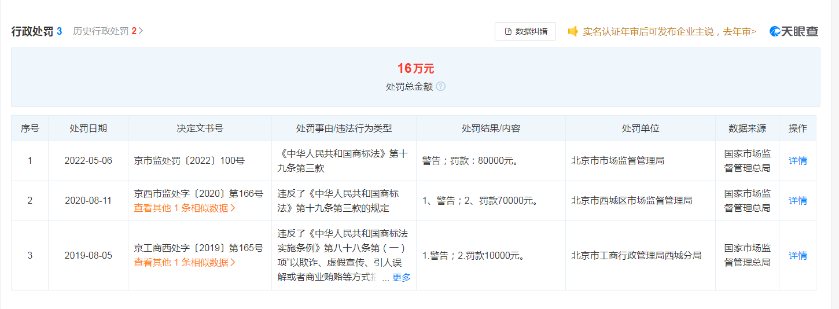The image size is (839, 309).
Task: Click the 北京市西城区市场监督管理局 cell
Action: pos(631,201)
